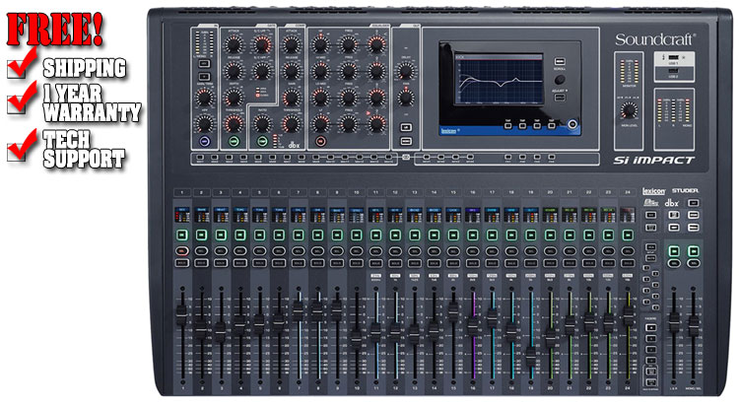This screenshot has width=739, height=405.
Task: Click the gate THRESHOLD knob
Action: point(234,124)
